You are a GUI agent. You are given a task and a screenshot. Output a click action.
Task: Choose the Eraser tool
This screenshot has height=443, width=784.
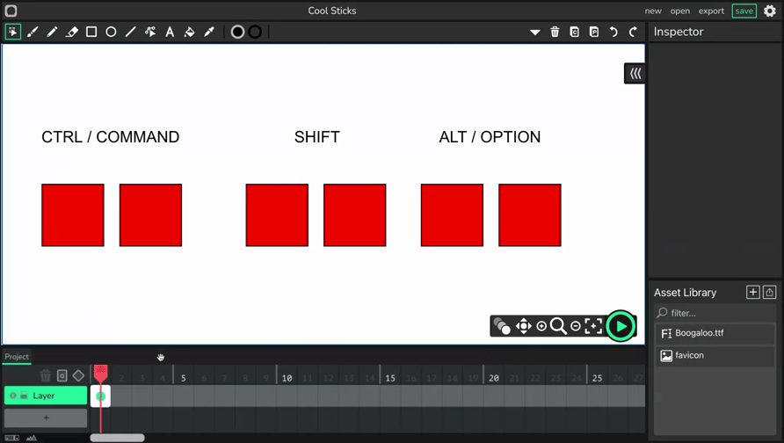click(x=72, y=32)
